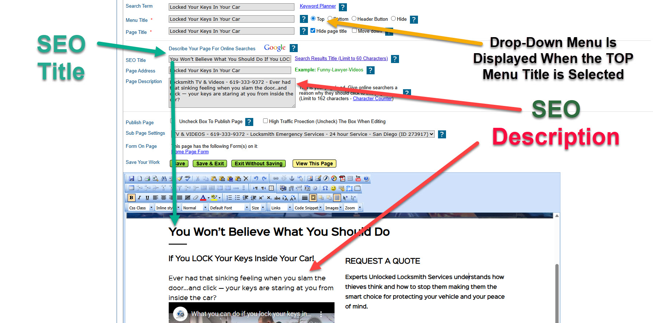
Task: Insert a special character with the Omega icon
Action: click(325, 188)
